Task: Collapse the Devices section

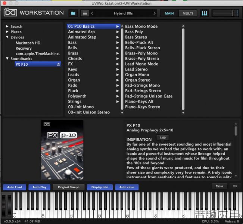Action: coord(7,37)
